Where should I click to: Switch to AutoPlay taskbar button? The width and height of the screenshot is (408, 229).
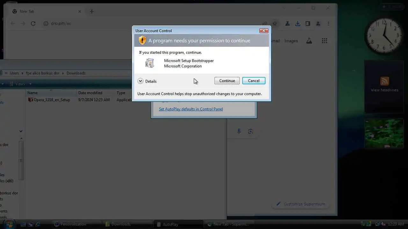(178, 224)
